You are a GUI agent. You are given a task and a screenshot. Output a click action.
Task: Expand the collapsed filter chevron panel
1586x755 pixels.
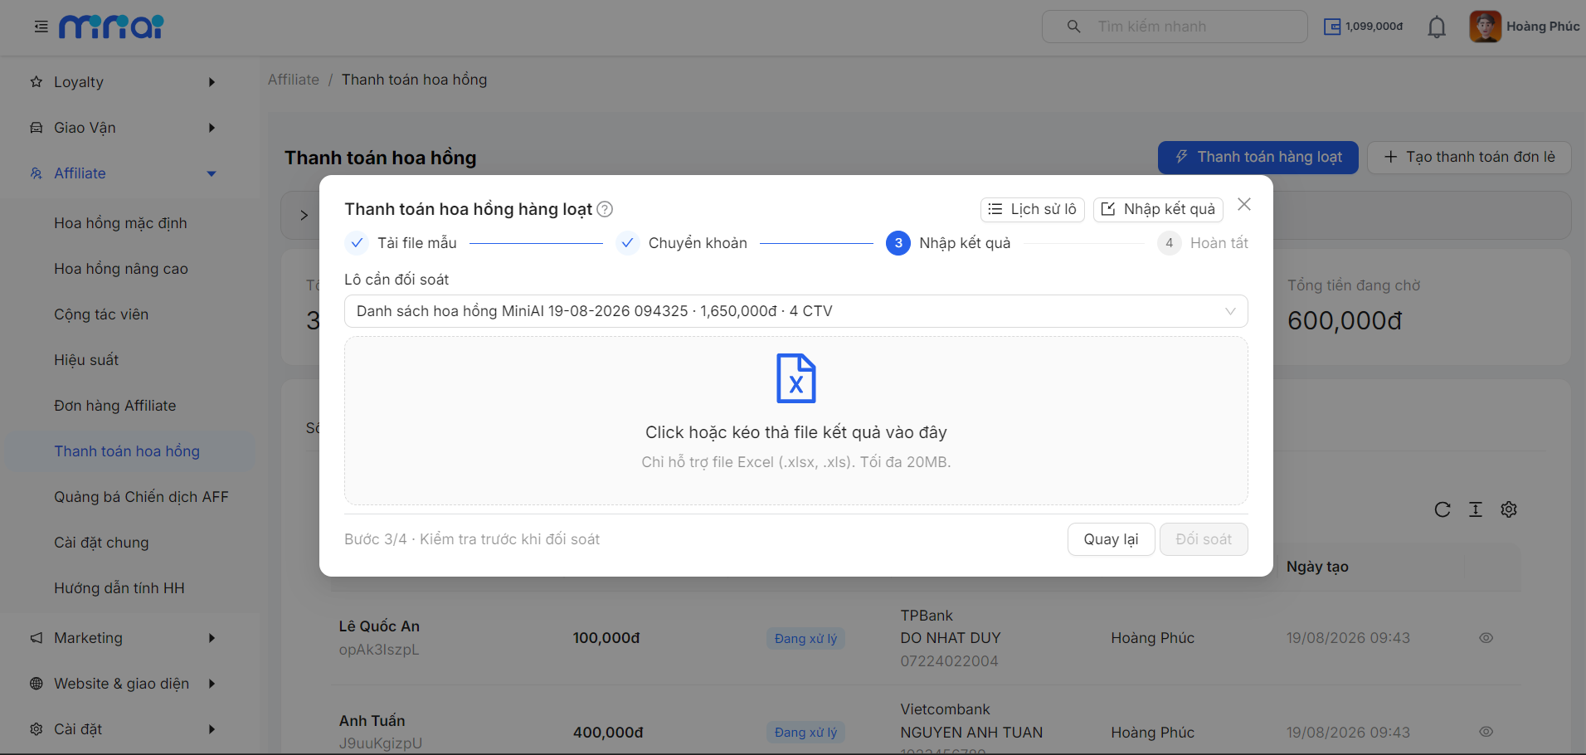pyautogui.click(x=304, y=216)
